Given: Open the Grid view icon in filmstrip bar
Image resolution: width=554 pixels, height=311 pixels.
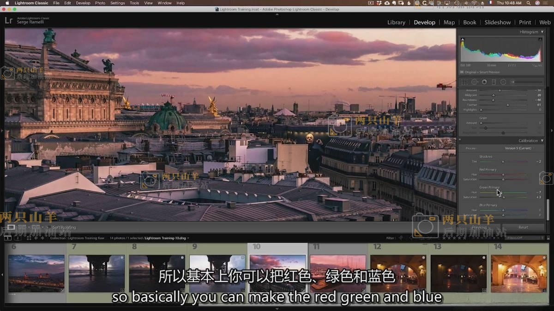Looking at the screenshot, I should (29, 238).
